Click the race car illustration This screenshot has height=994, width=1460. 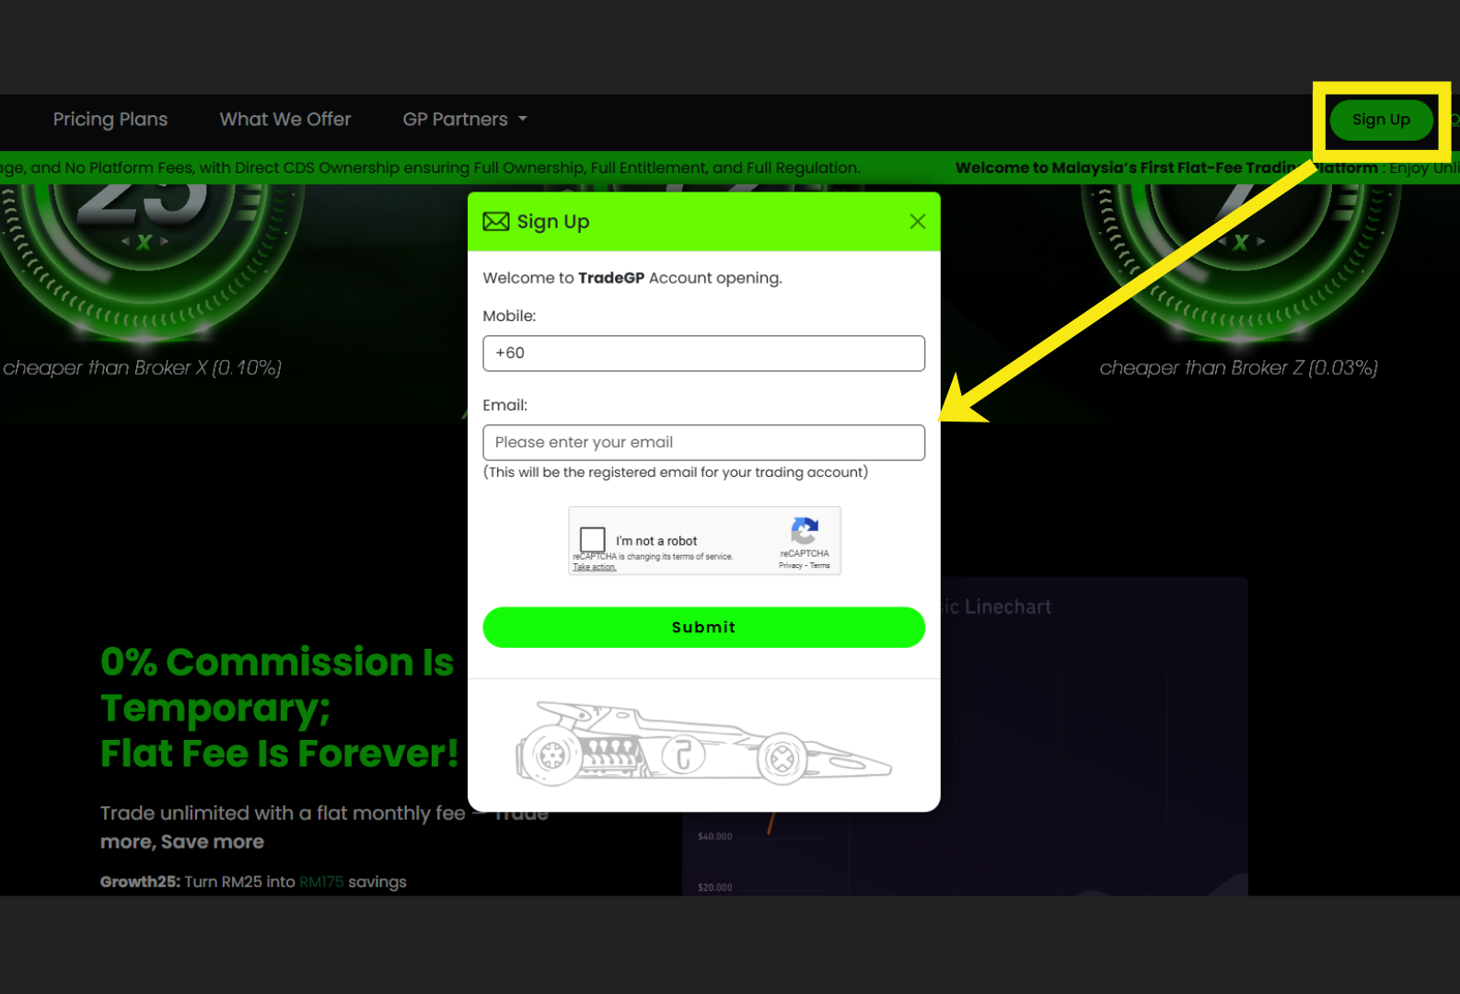coord(703,744)
